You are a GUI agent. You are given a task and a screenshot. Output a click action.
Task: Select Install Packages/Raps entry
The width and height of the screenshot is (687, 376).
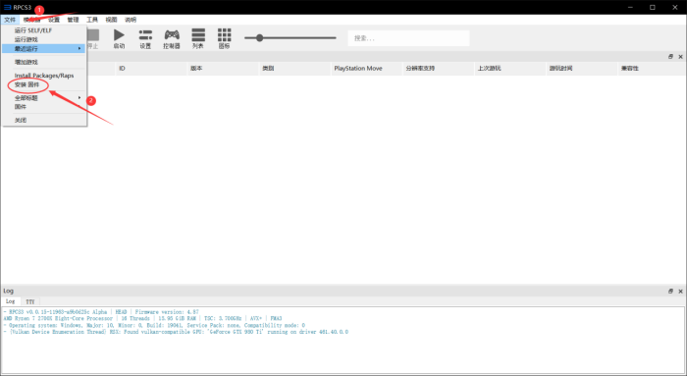[x=44, y=76]
